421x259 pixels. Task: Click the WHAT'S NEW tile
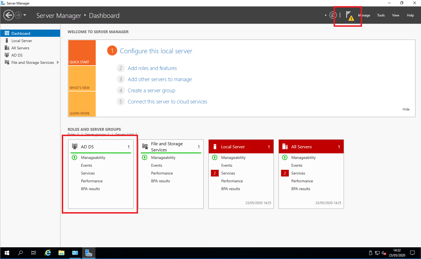pyautogui.click(x=82, y=78)
